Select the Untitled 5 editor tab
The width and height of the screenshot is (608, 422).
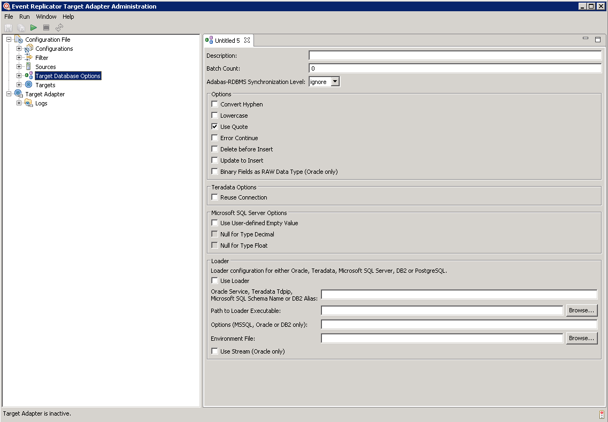(x=227, y=41)
